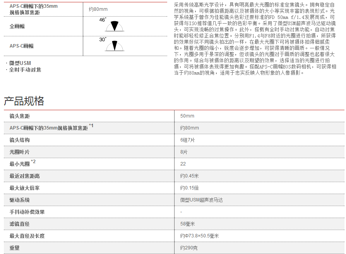
Task: Click the 全画幅 row label
Action: tap(17, 27)
